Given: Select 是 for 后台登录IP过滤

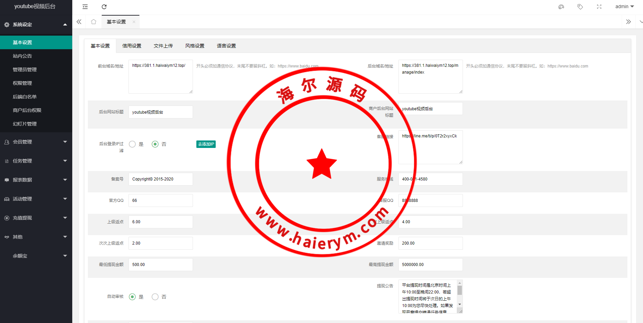Looking at the screenshot, I should [133, 144].
